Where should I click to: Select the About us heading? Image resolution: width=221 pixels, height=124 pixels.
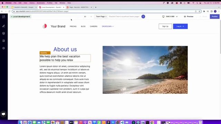click(x=65, y=49)
